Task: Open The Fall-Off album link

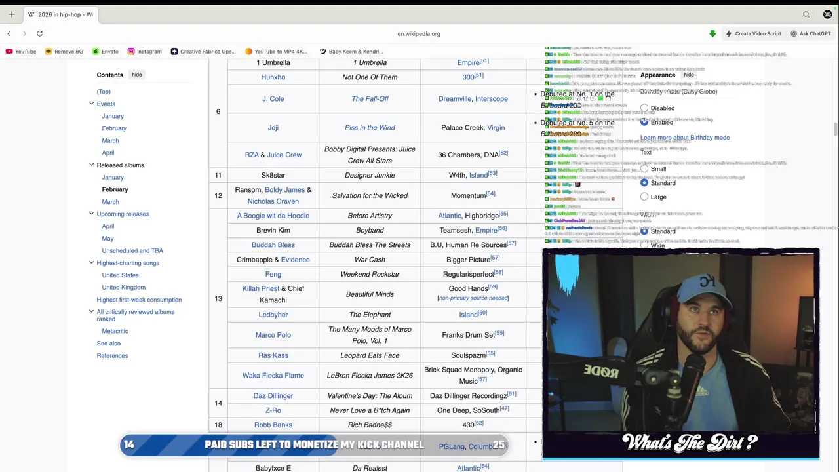Action: tap(370, 99)
